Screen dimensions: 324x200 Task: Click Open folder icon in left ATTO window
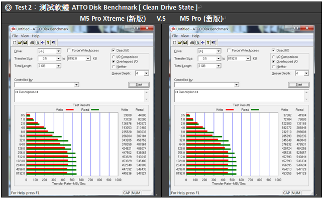coord(20,43)
